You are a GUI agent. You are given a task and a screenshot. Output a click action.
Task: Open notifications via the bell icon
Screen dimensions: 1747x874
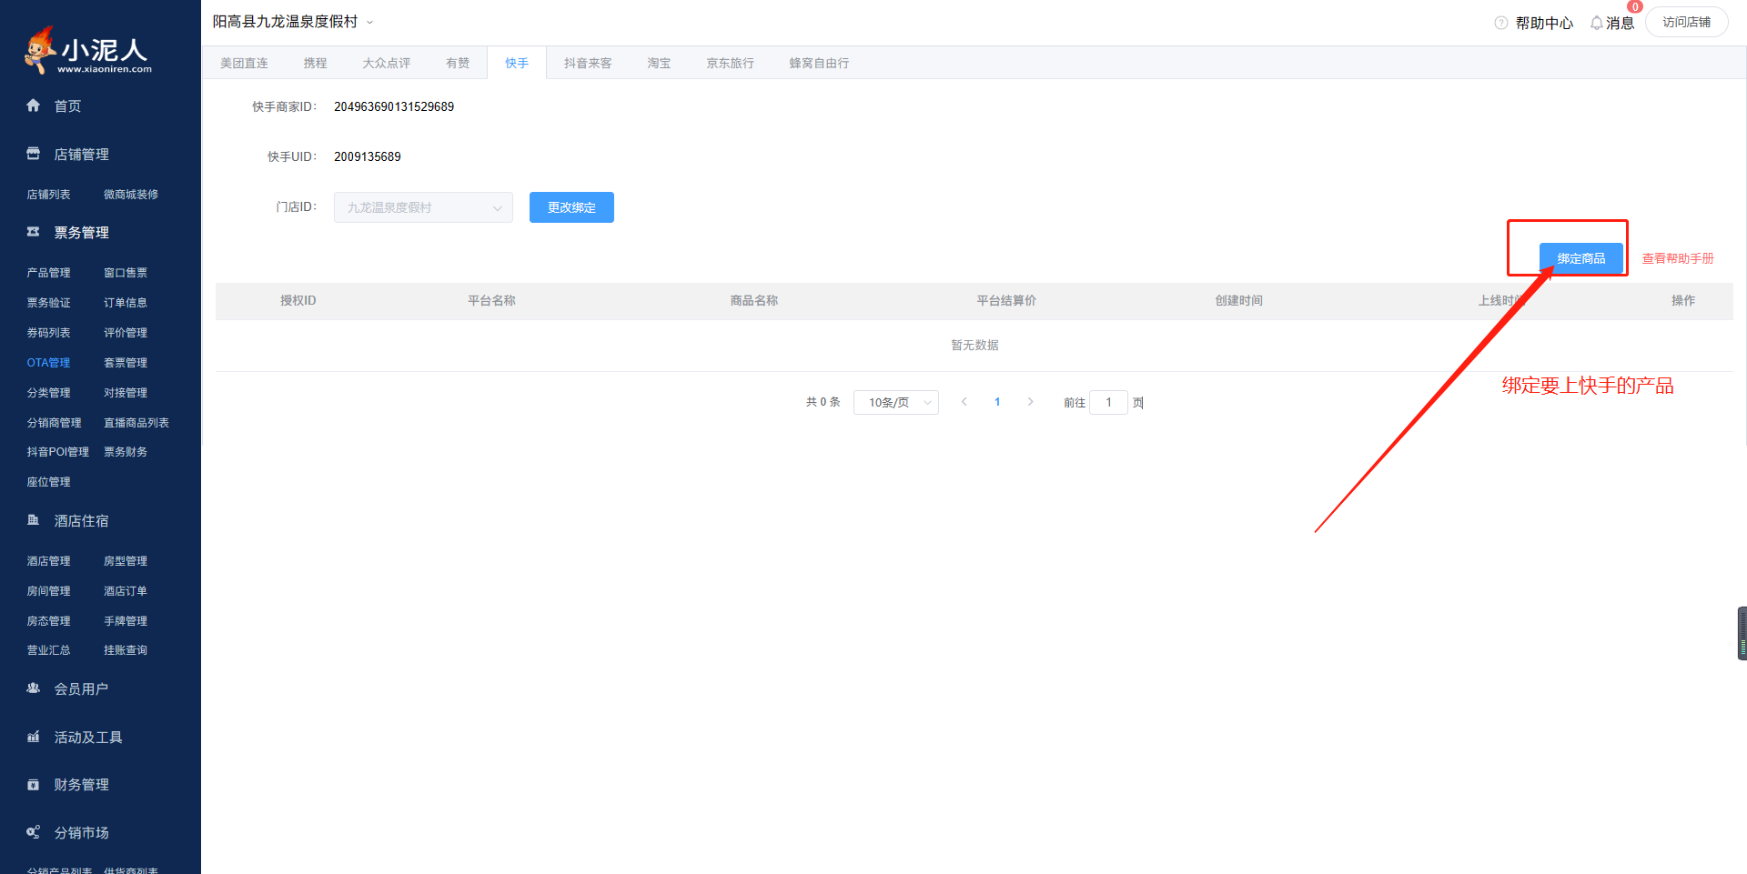pos(1596,23)
